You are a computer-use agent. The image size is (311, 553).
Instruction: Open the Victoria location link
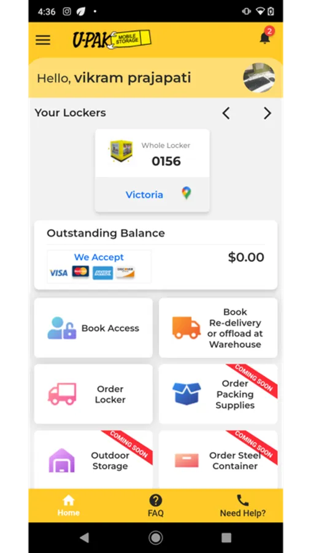[144, 195]
